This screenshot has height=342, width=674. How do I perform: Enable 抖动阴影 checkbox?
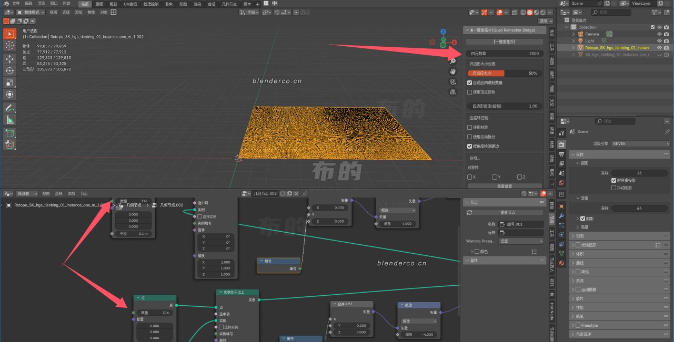[613, 188]
